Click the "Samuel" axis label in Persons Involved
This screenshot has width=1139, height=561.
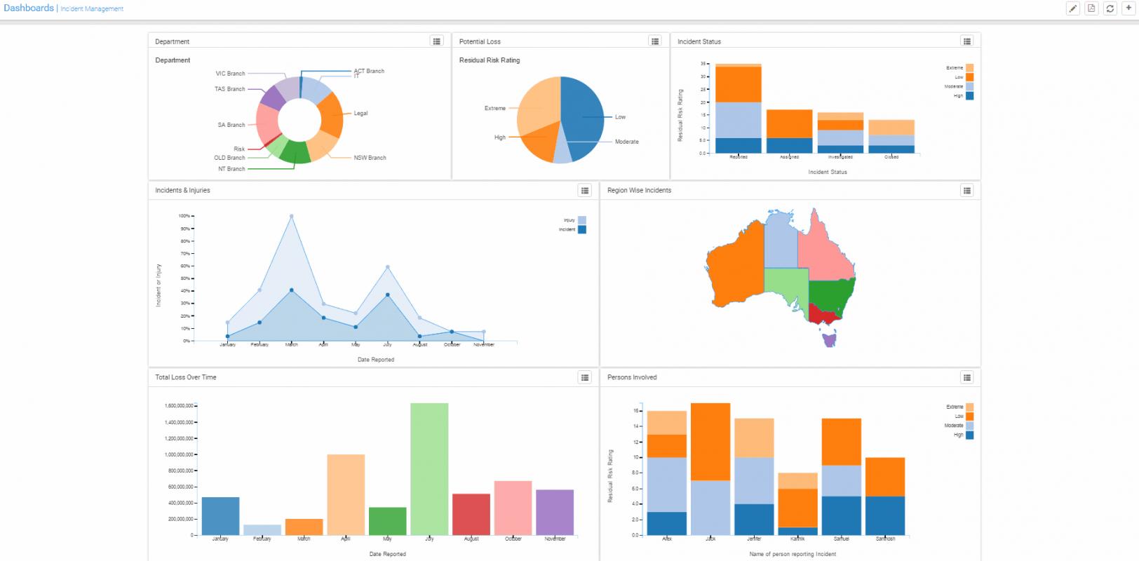coord(841,539)
